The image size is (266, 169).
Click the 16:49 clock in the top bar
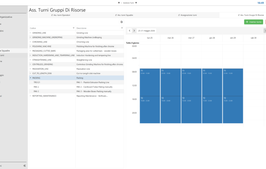pyautogui.click(x=261, y=3)
